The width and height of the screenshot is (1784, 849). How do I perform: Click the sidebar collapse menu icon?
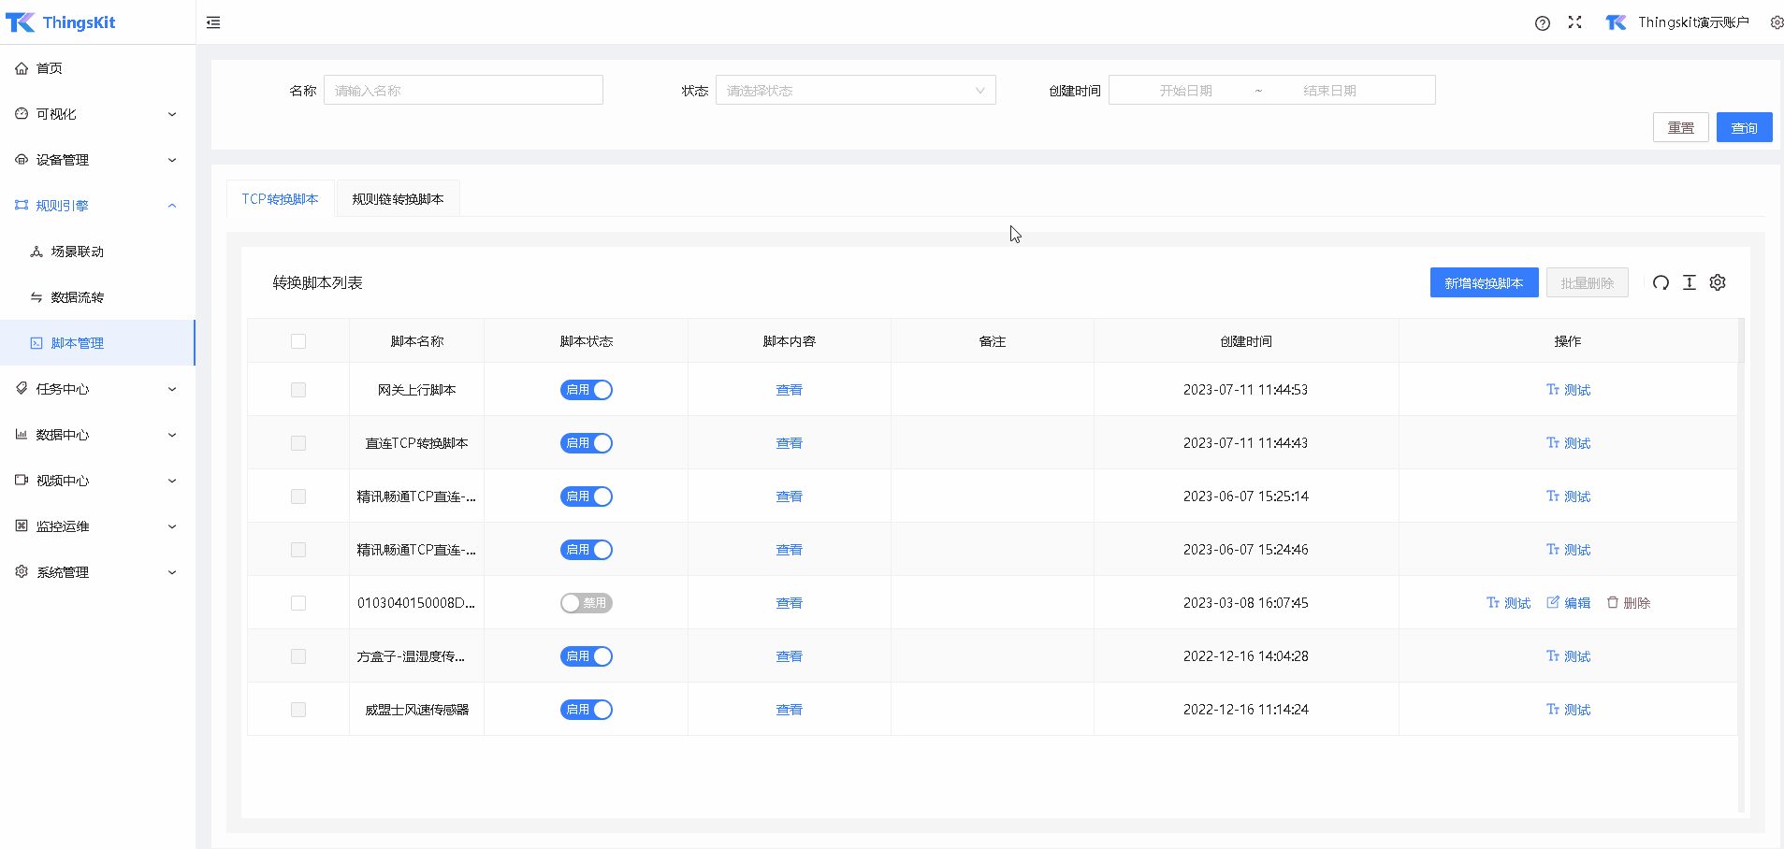click(x=213, y=22)
